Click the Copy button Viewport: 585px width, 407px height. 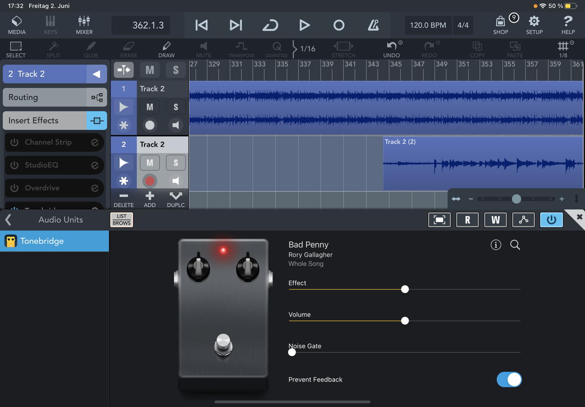click(477, 49)
